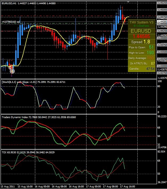The height and width of the screenshot is (189, 167).
Task: Click the 1.43500 price scale label
Action: click(x=162, y=52)
